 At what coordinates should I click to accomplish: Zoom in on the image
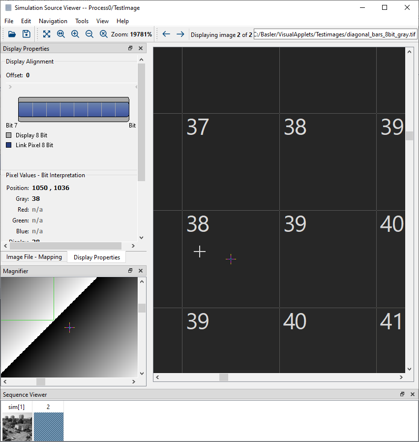75,34
